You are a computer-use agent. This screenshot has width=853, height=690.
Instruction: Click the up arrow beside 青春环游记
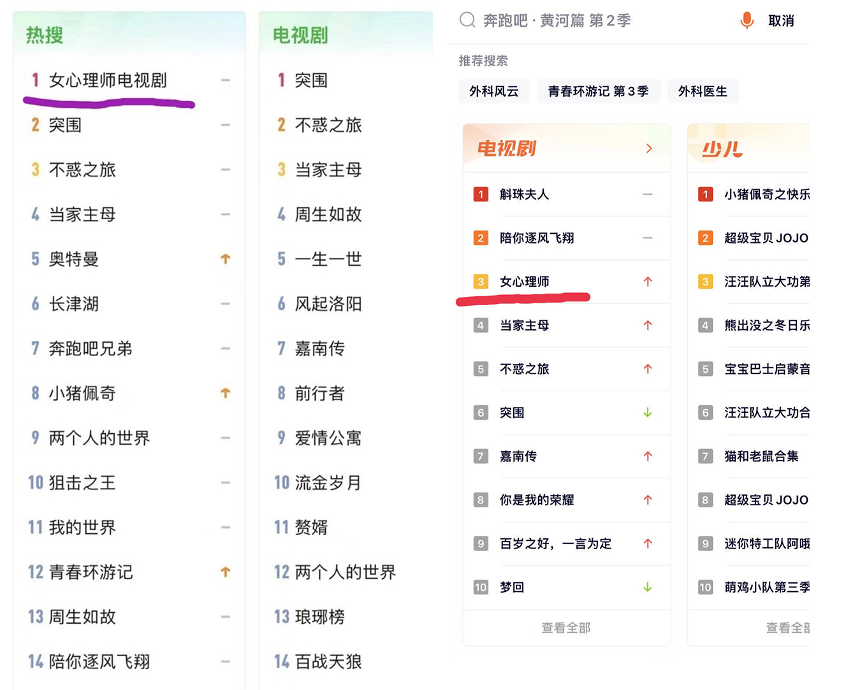225,572
